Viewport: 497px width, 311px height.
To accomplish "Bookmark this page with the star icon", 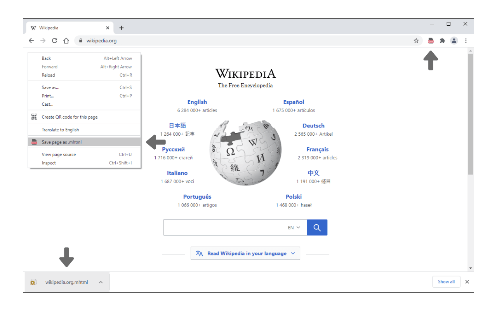I will [416, 40].
